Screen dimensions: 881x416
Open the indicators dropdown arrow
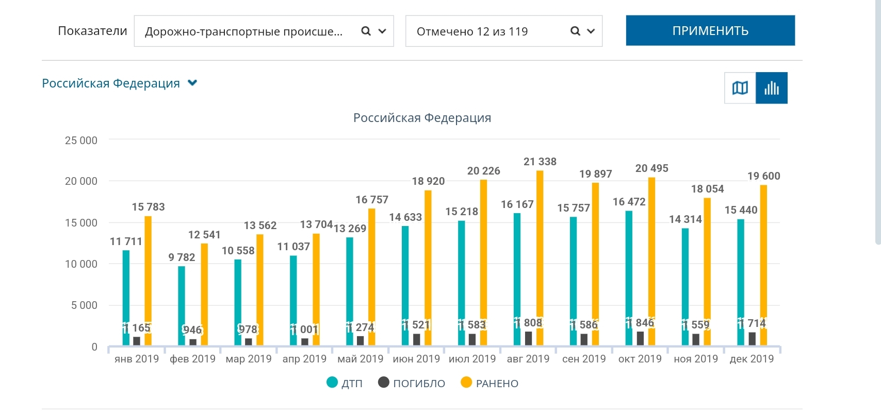coord(382,31)
